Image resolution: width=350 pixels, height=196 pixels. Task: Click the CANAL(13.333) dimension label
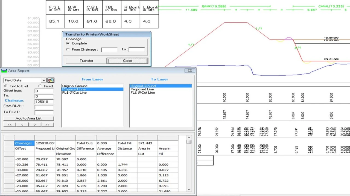pos(331,6)
